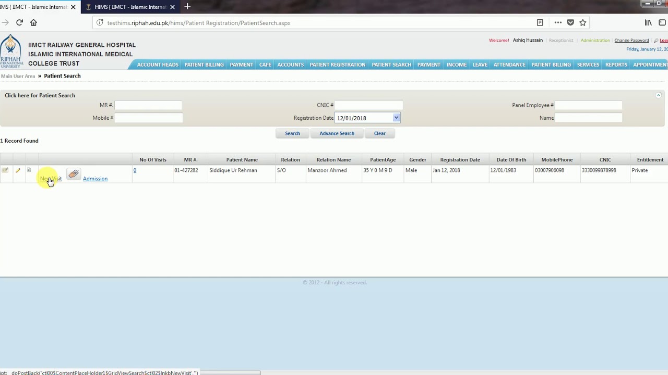
Task: Click the Advance Search button
Action: click(337, 133)
